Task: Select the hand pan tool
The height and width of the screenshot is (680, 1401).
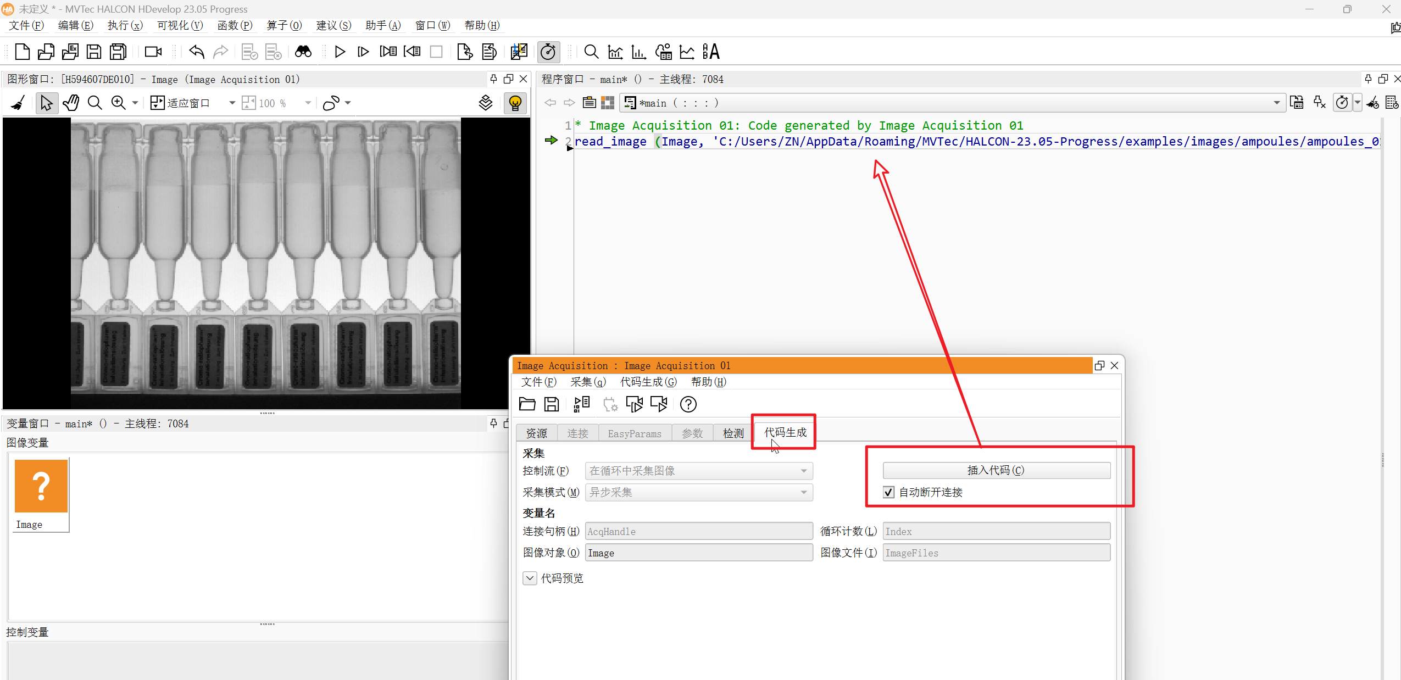Action: 71,103
